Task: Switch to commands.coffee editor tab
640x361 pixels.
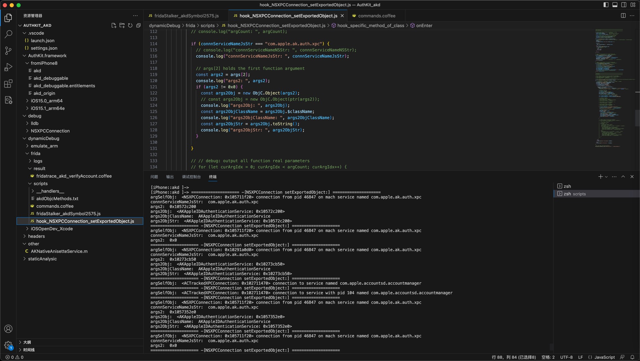Action: pyautogui.click(x=376, y=16)
